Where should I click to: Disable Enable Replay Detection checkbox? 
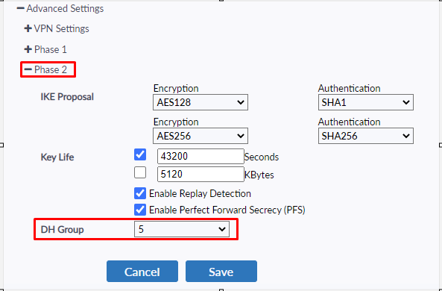[x=140, y=193]
